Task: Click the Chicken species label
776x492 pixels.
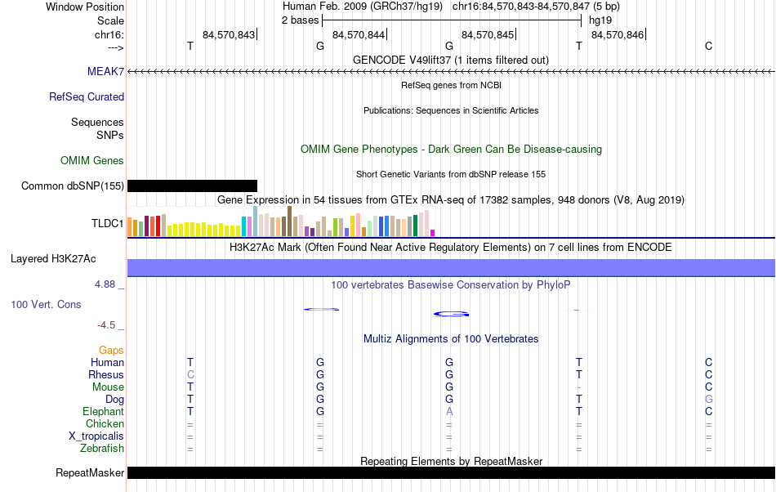Action: pyautogui.click(x=105, y=423)
